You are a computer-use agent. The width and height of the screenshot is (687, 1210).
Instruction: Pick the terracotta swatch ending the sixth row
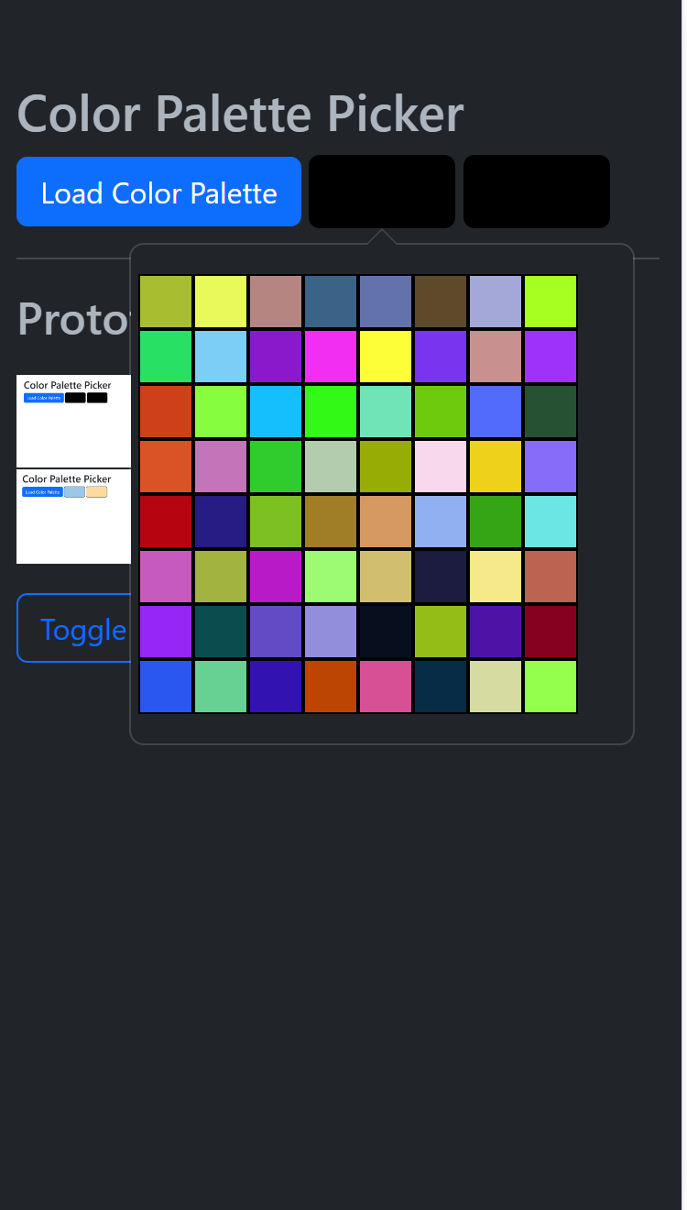coord(551,577)
